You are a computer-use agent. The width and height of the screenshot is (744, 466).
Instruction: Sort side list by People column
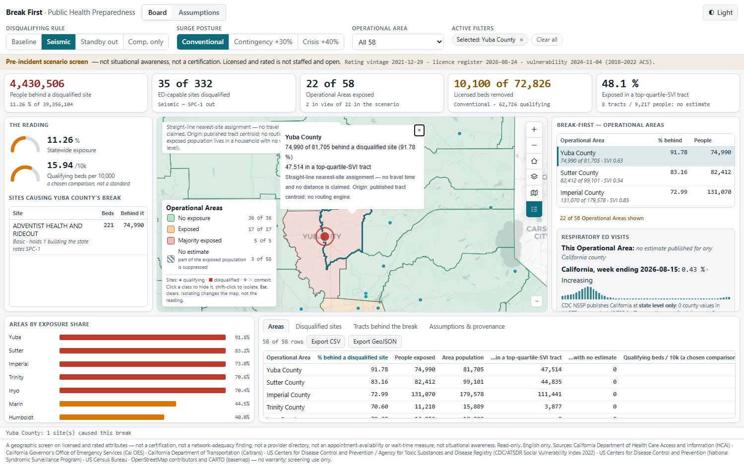tap(703, 140)
